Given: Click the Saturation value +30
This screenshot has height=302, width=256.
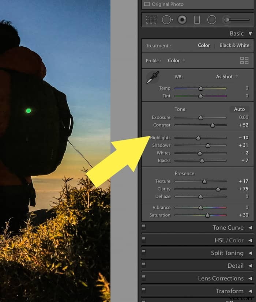Looking at the screenshot, I should (x=244, y=215).
